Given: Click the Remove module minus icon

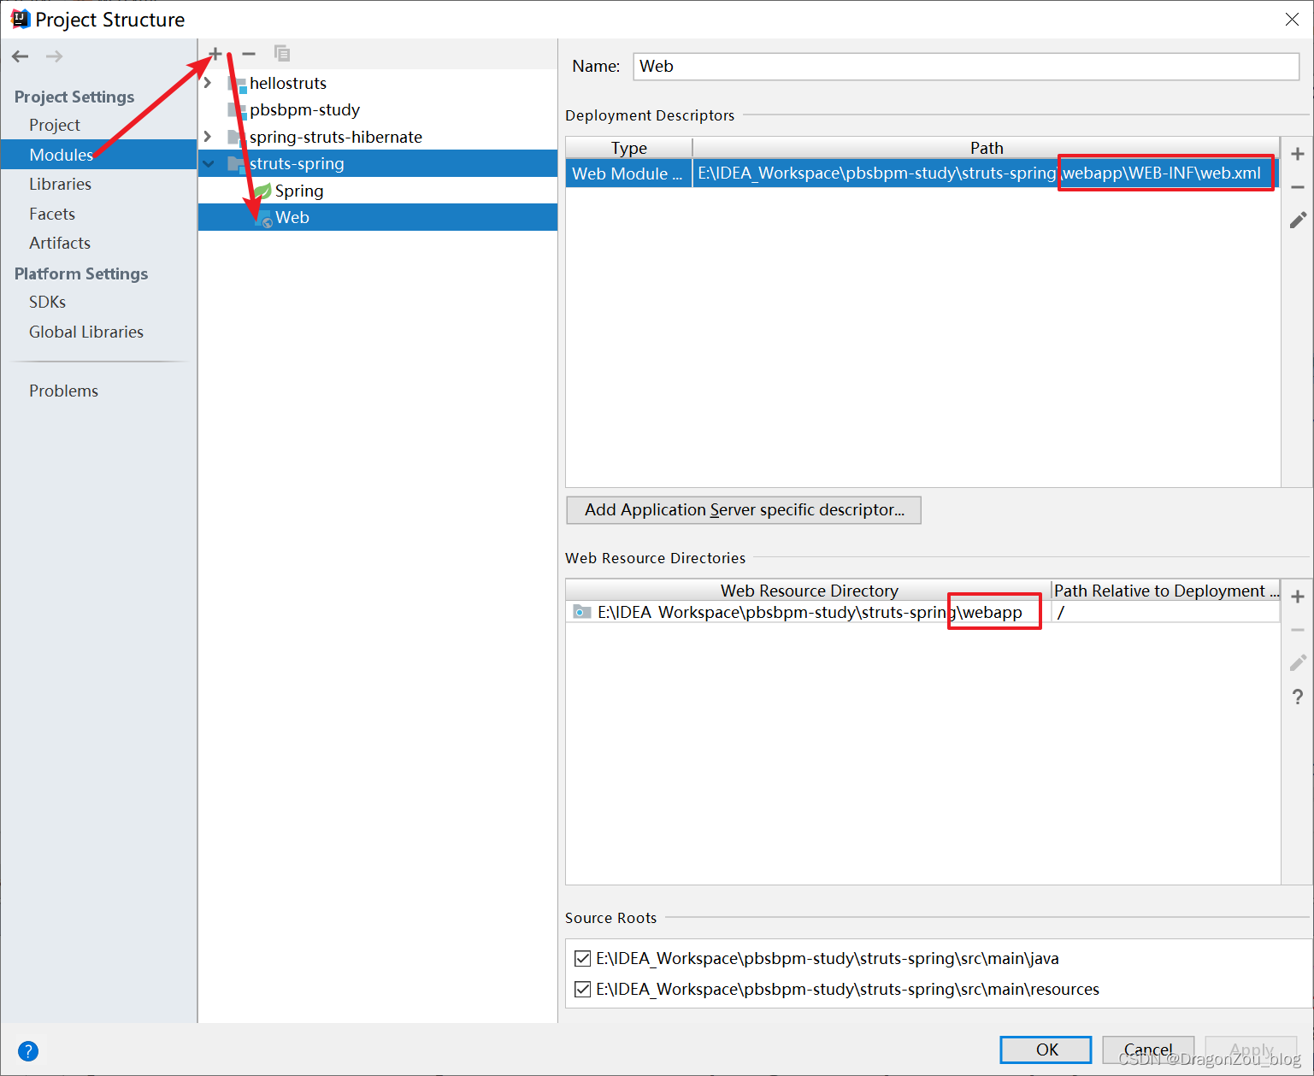Looking at the screenshot, I should click(x=249, y=54).
